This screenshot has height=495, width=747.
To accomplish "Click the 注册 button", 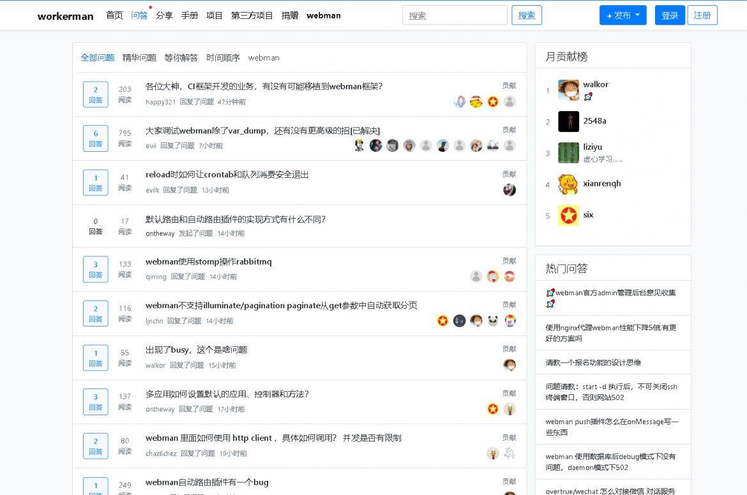I will [x=702, y=15].
